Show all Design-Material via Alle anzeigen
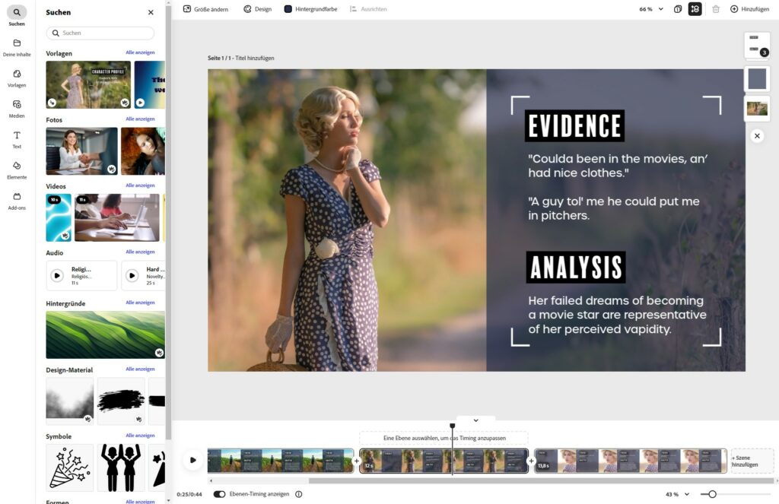Screen dimensions: 779x504 140,369
